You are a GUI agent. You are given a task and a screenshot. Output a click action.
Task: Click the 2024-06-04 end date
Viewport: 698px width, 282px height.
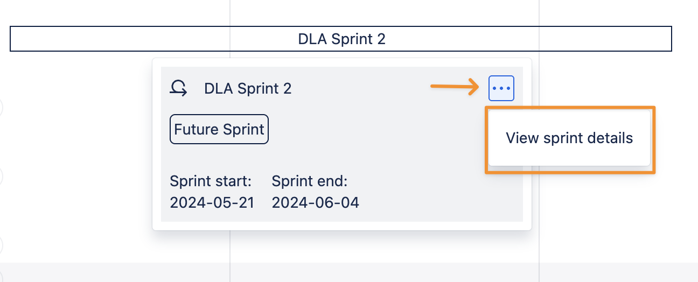click(x=315, y=202)
